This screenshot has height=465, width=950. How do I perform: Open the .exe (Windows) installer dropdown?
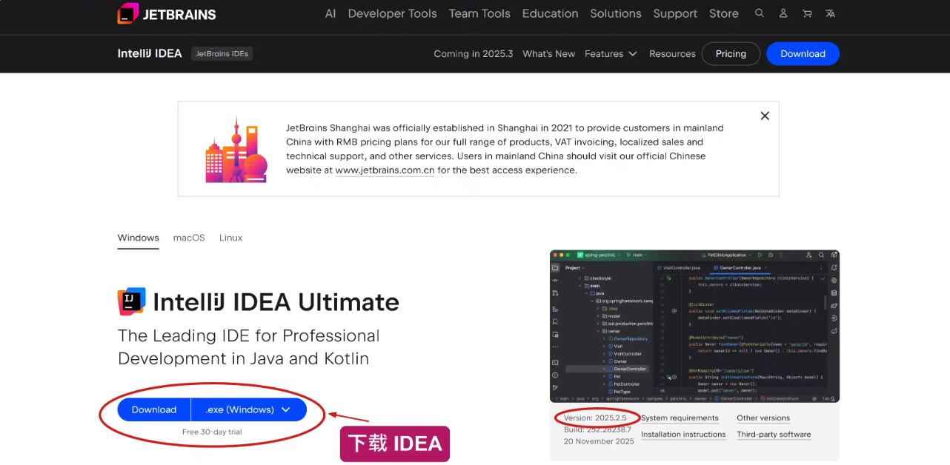point(248,409)
